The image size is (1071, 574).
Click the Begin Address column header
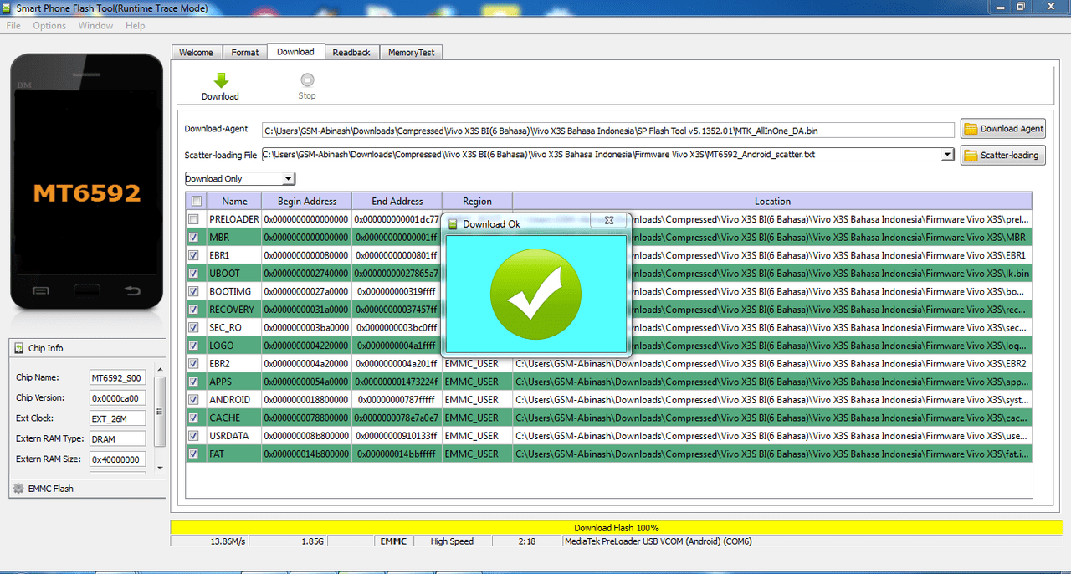307,201
